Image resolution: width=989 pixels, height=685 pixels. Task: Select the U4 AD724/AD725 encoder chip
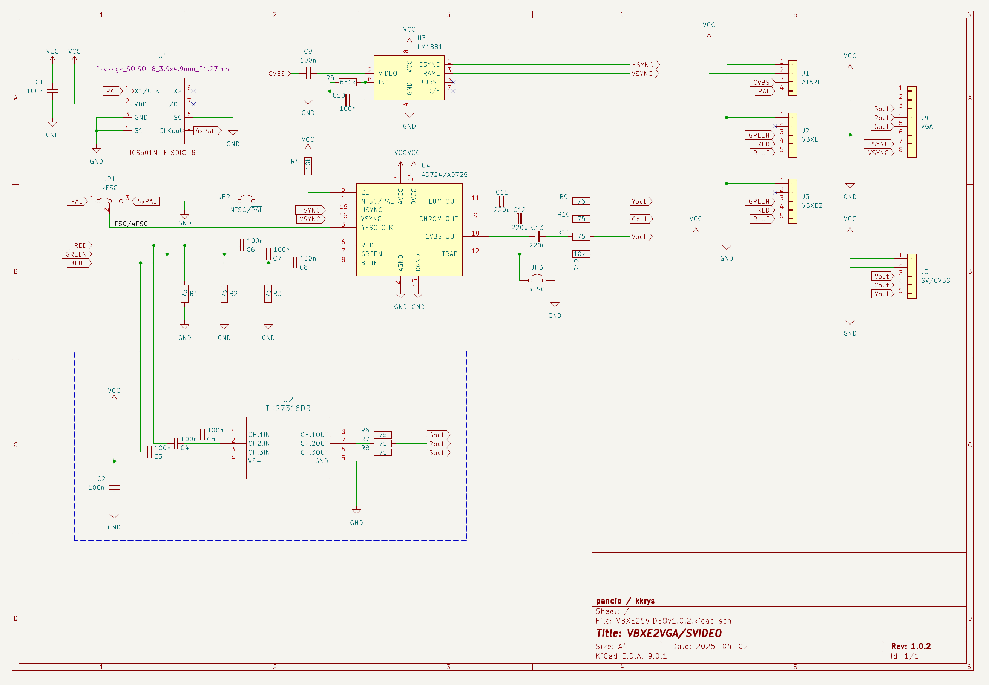409,230
